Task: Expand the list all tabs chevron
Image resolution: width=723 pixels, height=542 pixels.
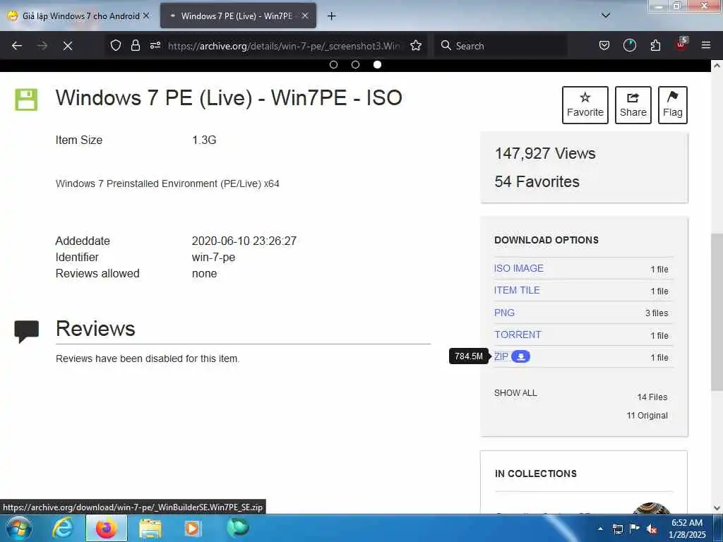Action: click(606, 16)
